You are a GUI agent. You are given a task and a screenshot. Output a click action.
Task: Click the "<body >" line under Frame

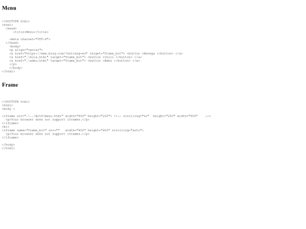coord(8,109)
